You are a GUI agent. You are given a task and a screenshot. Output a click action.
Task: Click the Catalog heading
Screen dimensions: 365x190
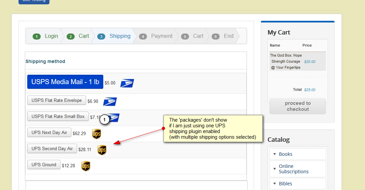(x=279, y=140)
